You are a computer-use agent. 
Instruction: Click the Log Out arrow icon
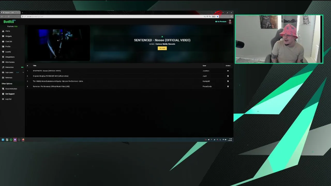click(x=3, y=99)
